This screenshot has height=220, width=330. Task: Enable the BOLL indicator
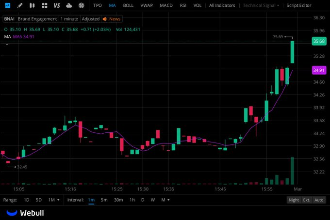128,5
